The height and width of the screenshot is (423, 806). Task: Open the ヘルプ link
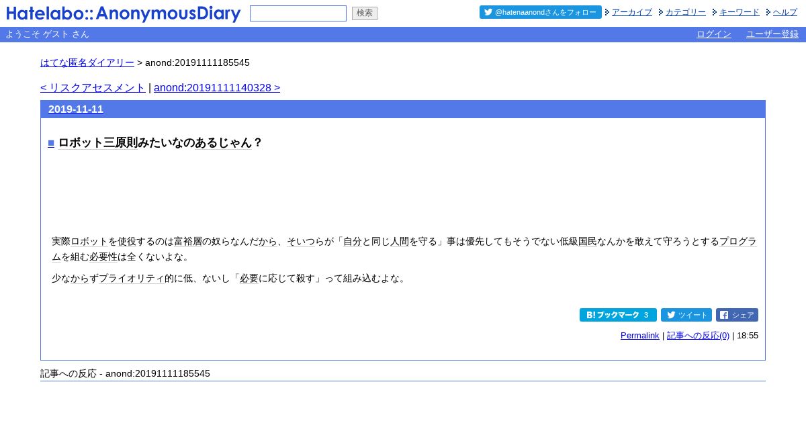coord(785,12)
